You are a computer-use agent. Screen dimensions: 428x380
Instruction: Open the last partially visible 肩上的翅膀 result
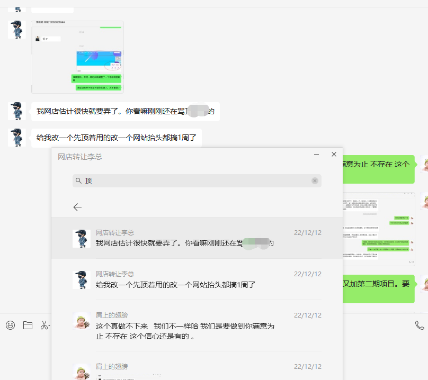point(197,369)
